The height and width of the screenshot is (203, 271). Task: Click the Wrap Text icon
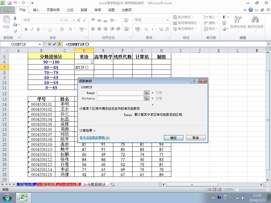tap(126, 20)
